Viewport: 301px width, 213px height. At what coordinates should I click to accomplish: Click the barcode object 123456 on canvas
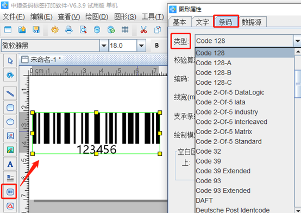[x=96, y=133]
